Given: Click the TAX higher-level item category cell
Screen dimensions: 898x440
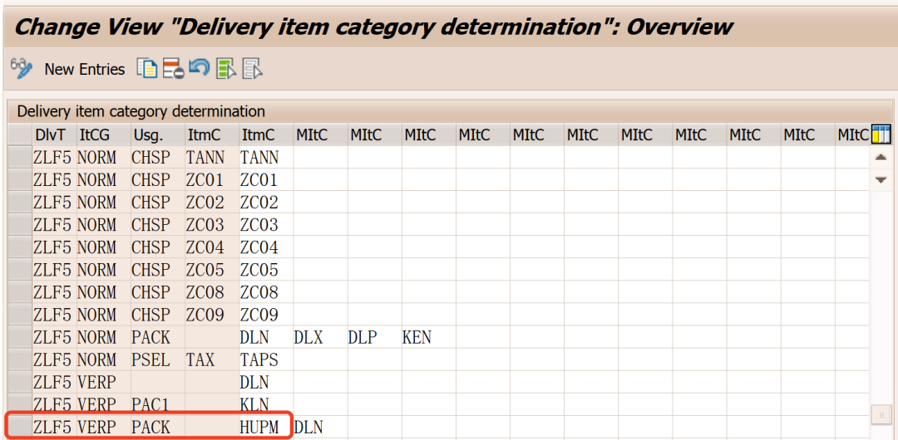Looking at the screenshot, I should pyautogui.click(x=212, y=359).
